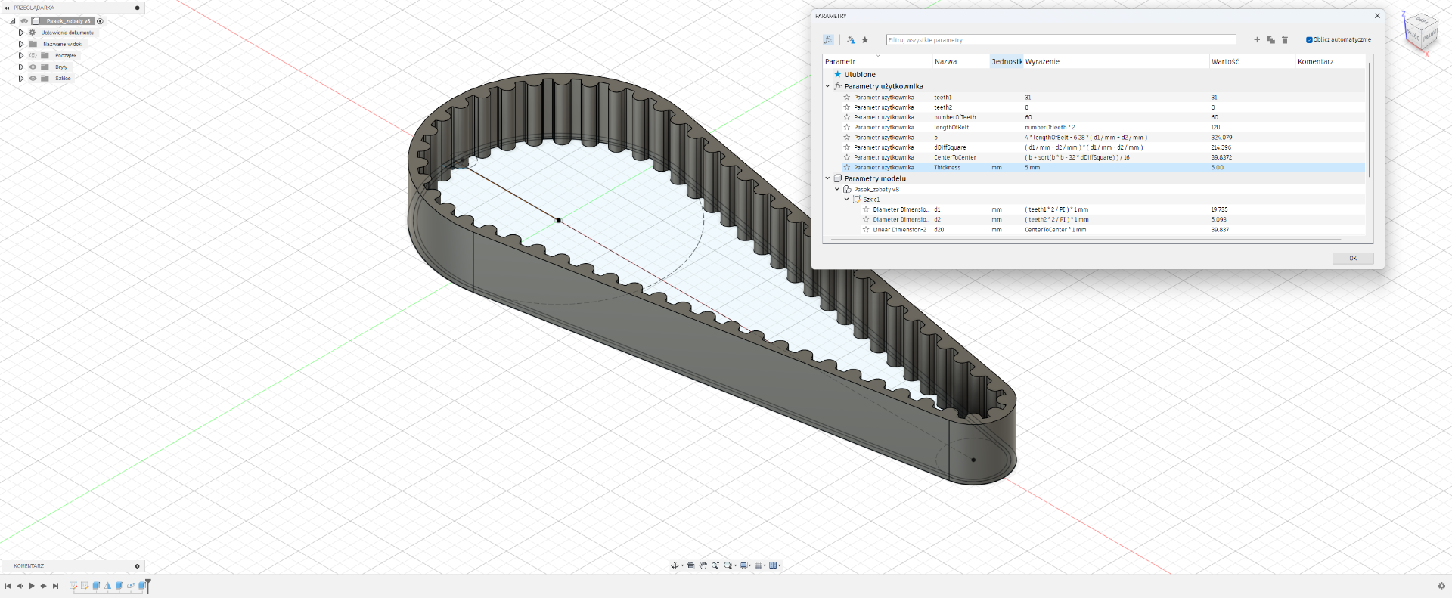Image resolution: width=1452 pixels, height=598 pixels.
Task: Click the fx model parameters filter icon
Action: [x=851, y=39]
